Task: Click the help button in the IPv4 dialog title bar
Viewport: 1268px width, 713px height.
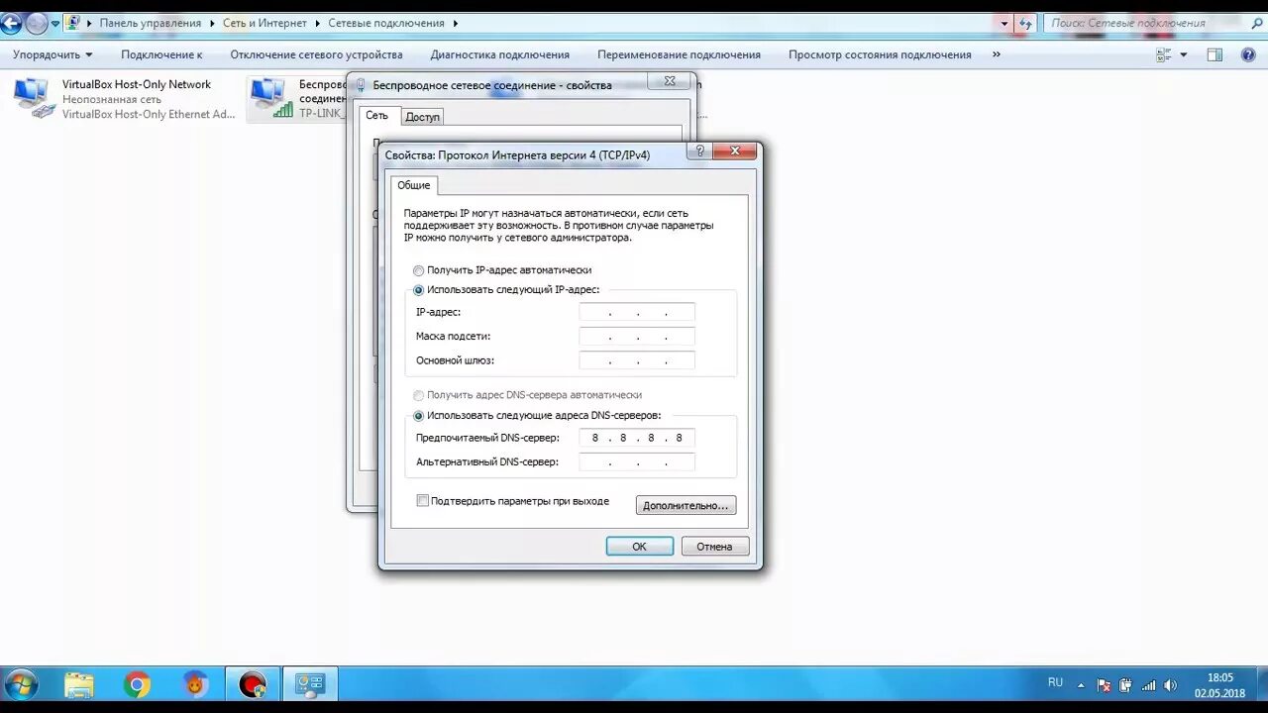Action: [699, 151]
